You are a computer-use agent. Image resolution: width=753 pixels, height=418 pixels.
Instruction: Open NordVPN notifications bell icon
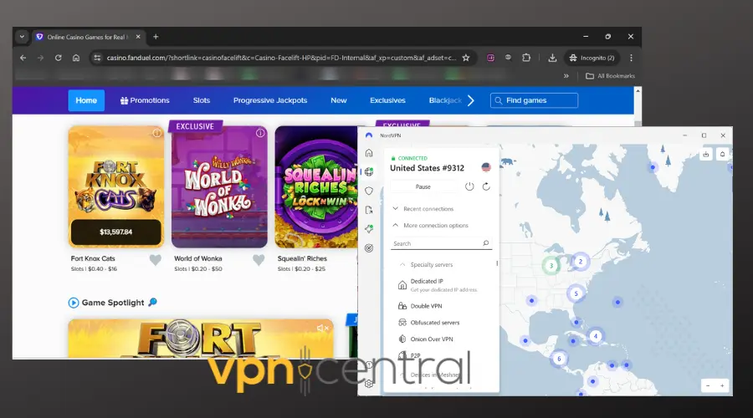click(722, 154)
